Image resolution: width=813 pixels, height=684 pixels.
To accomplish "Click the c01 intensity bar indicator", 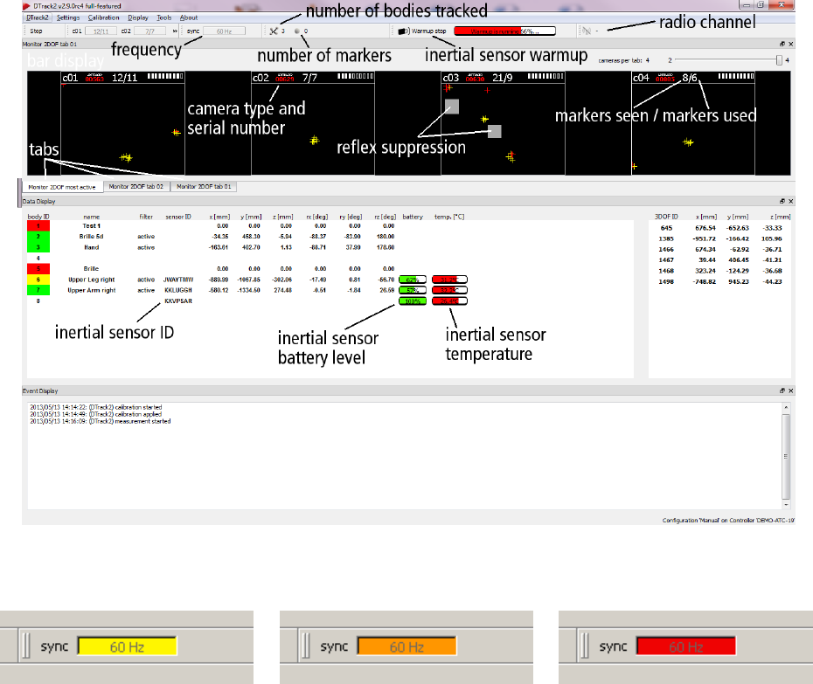I will 165,76.
